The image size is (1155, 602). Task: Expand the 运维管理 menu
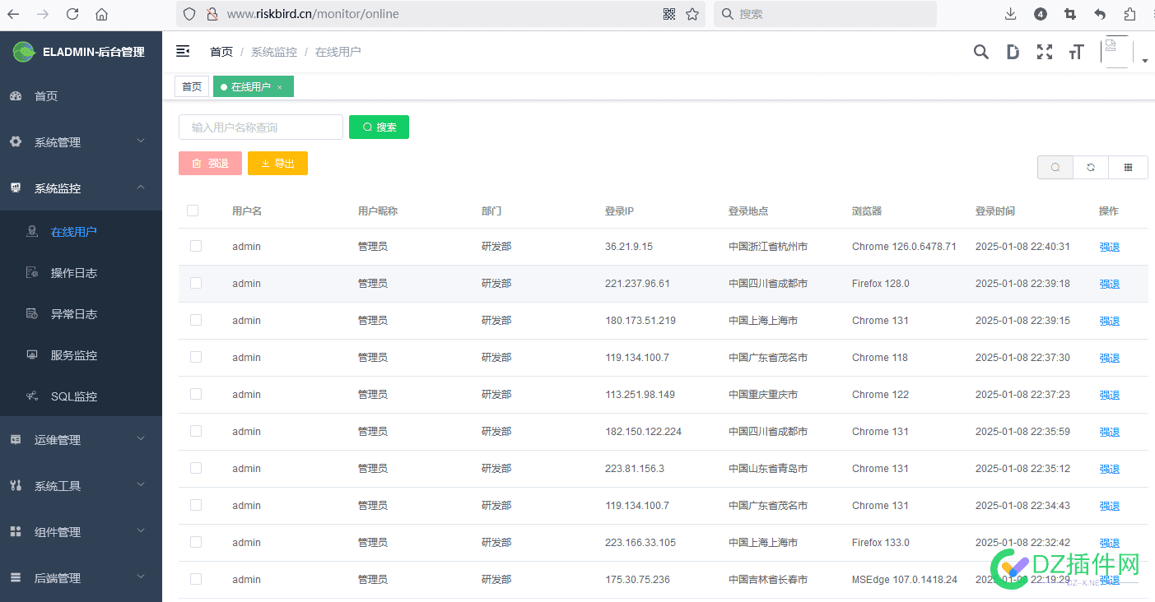pos(81,440)
